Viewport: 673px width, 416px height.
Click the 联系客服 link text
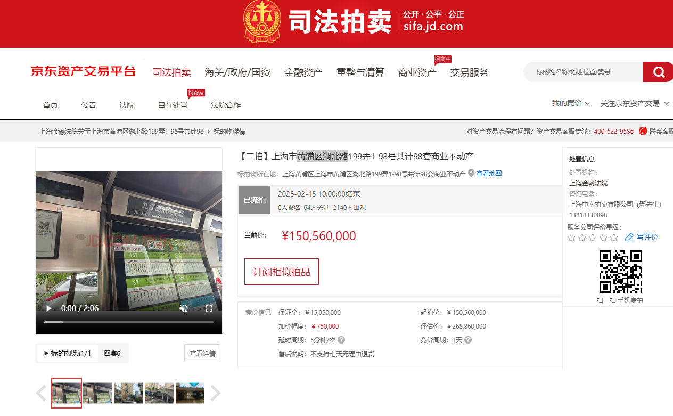661,131
